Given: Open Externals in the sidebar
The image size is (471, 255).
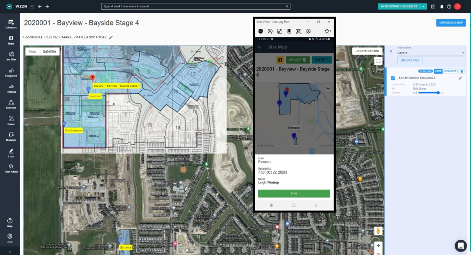Looking at the screenshot, I should pyautogui.click(x=11, y=104).
